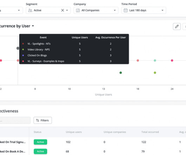Click the gray data point near tooltip
186x155 pixels.
tap(18, 48)
